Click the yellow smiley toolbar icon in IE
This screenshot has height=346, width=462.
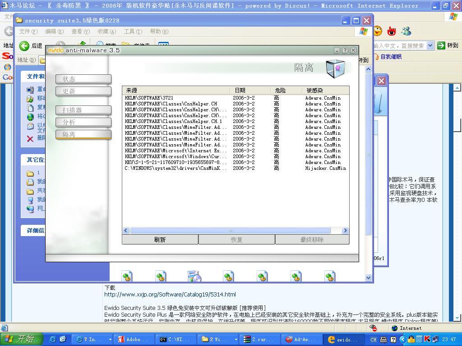click(378, 31)
